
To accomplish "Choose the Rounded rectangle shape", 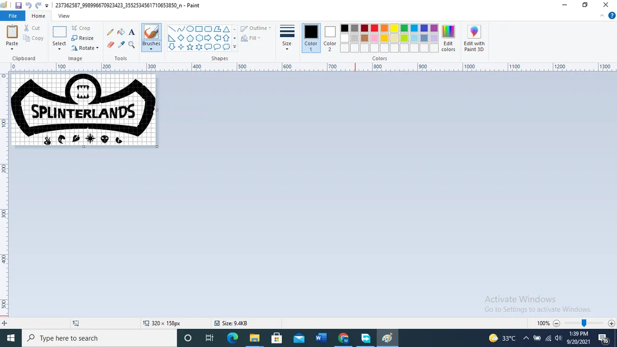I will click(x=208, y=29).
